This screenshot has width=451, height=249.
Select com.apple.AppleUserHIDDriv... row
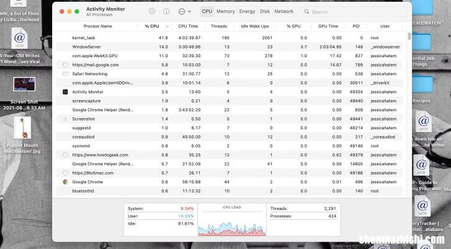pyautogui.click(x=230, y=83)
